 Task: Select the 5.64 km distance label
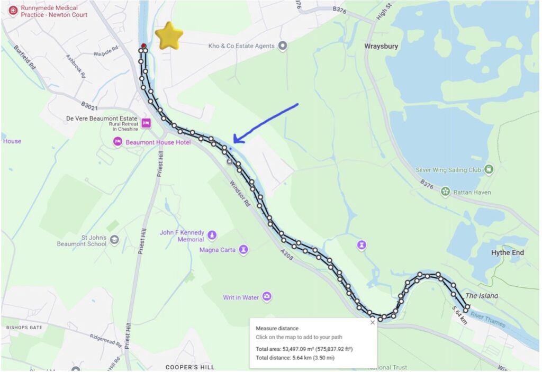pyautogui.click(x=459, y=315)
